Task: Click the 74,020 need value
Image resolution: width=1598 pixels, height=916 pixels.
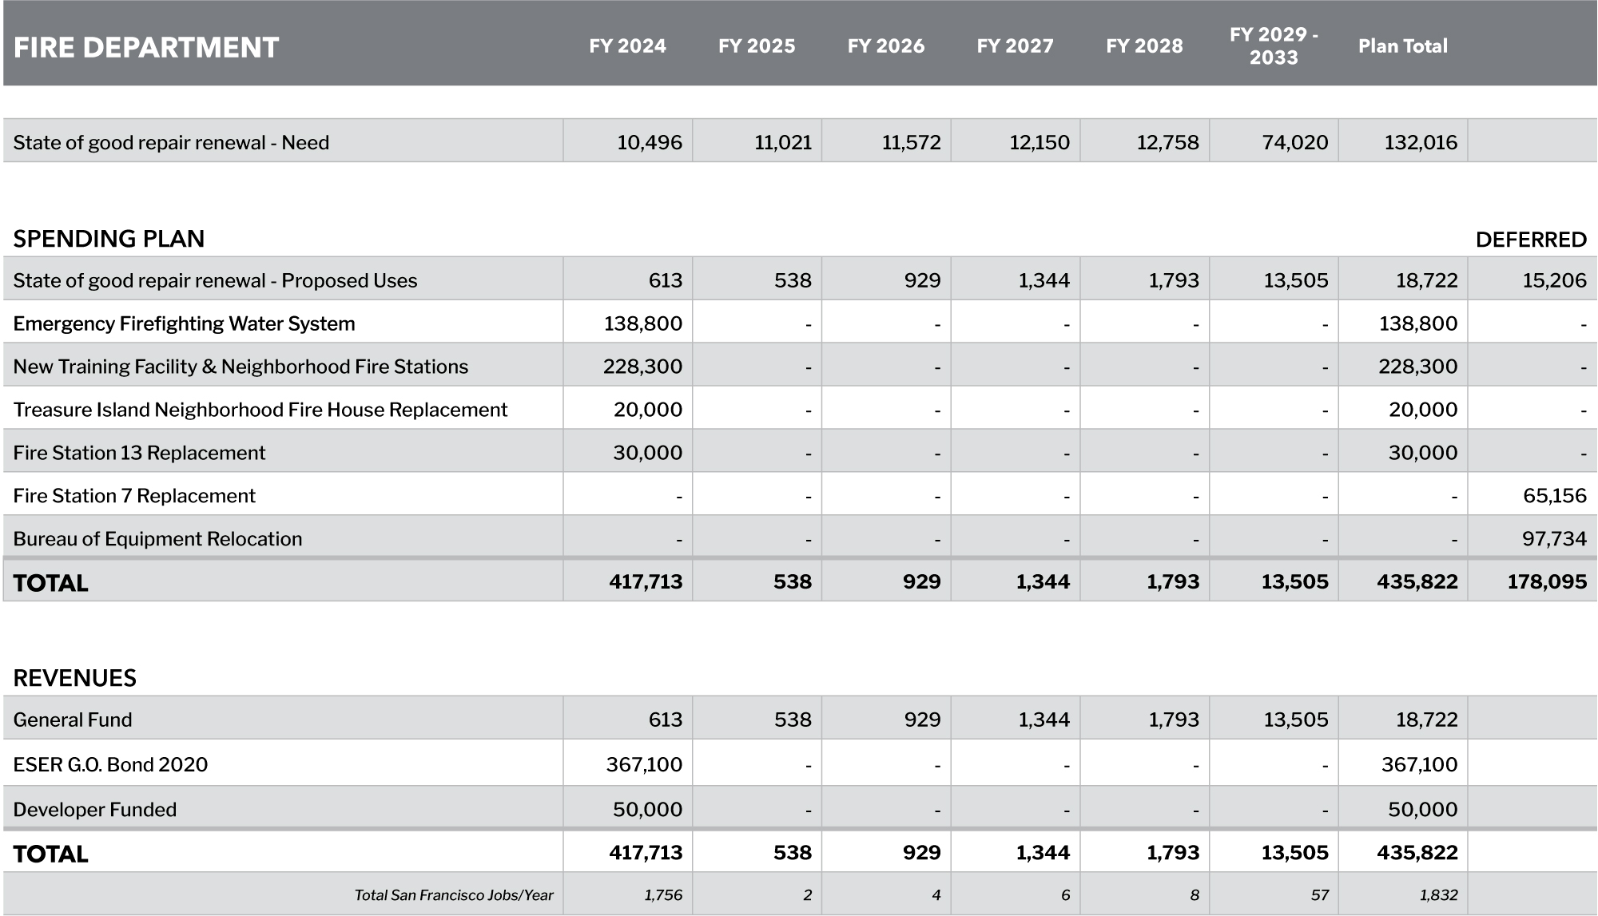Action: (1295, 142)
